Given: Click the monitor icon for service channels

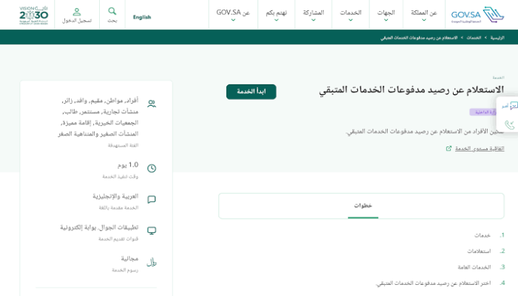Looking at the screenshot, I should coord(152,231).
